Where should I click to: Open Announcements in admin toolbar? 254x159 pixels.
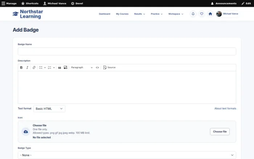coord(224,3)
